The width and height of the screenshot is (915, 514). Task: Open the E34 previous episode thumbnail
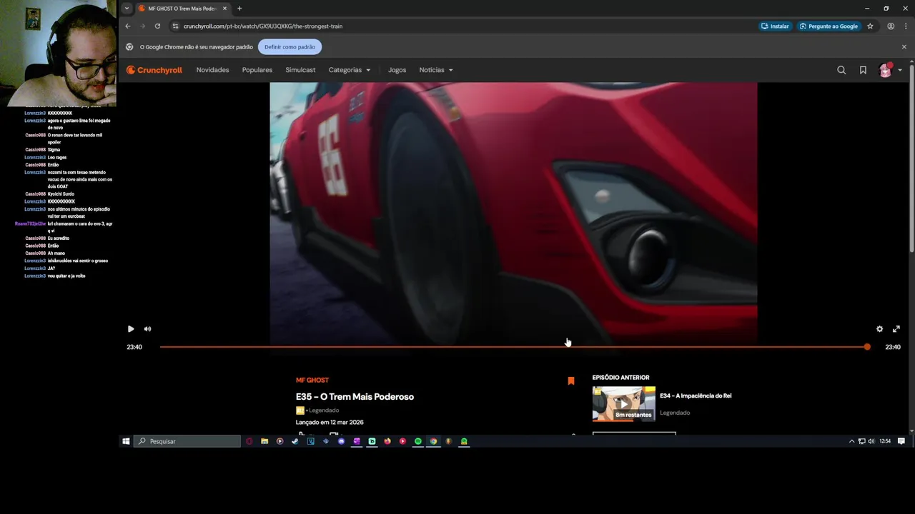pyautogui.click(x=623, y=404)
